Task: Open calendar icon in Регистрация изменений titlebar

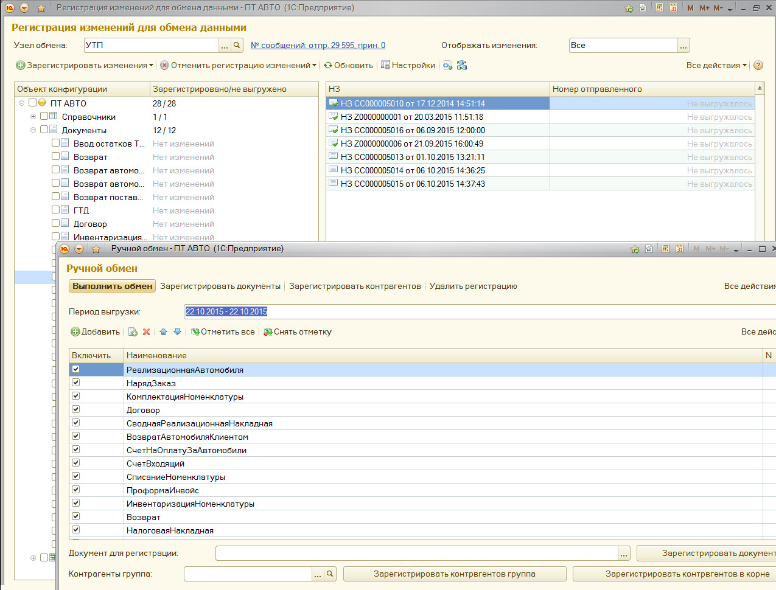Action: [x=673, y=8]
